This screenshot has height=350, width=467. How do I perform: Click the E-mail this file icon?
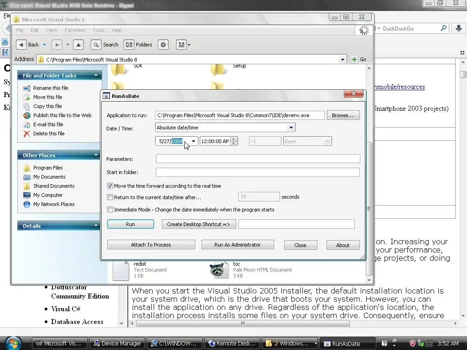(x=27, y=124)
